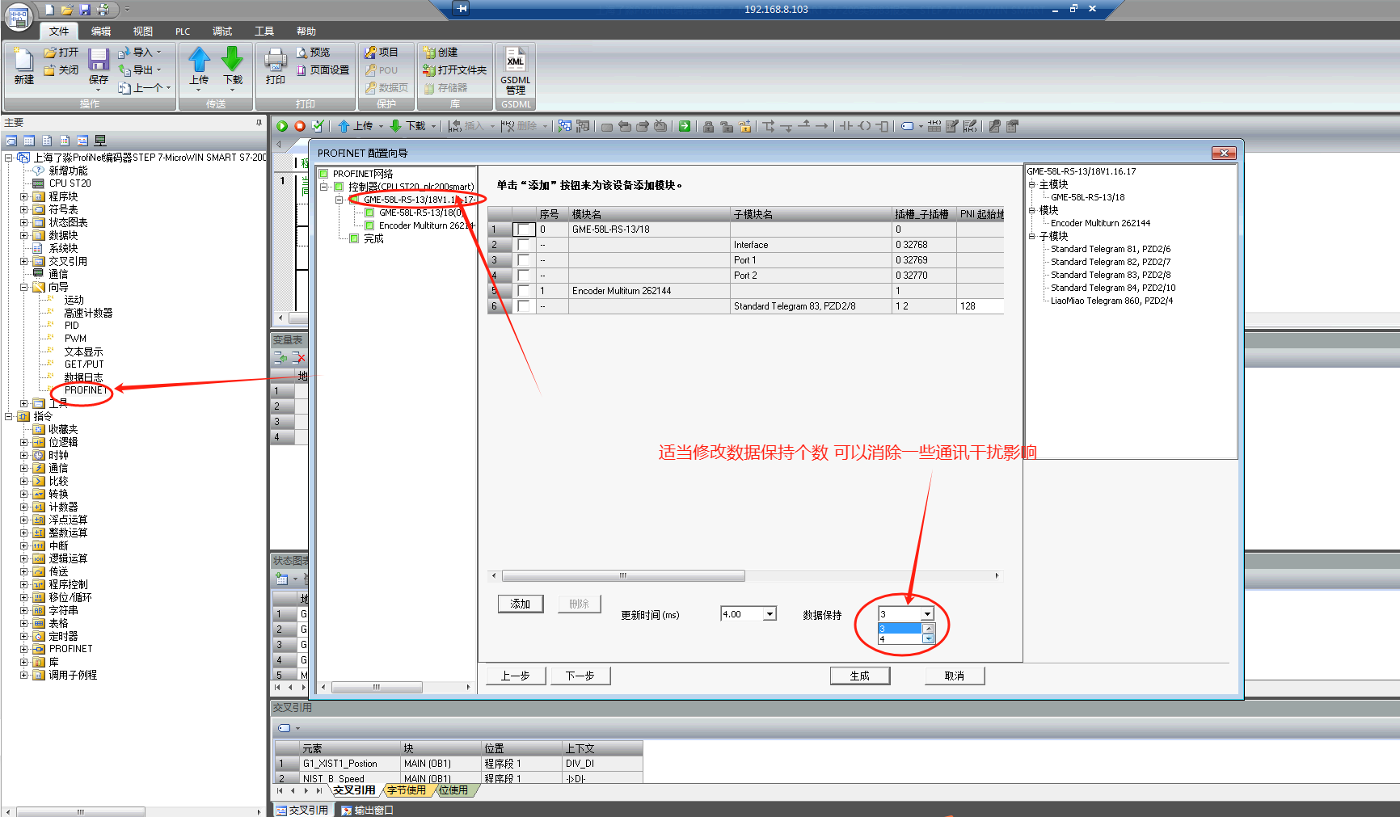This screenshot has width=1400, height=817.
Task: Tick checkbox in row 2 Interface
Action: coord(524,245)
